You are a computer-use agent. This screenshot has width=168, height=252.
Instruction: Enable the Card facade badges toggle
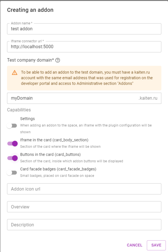pyautogui.click(x=12, y=172)
